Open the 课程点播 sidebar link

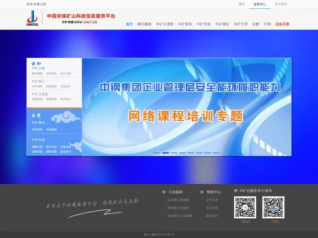point(37,99)
